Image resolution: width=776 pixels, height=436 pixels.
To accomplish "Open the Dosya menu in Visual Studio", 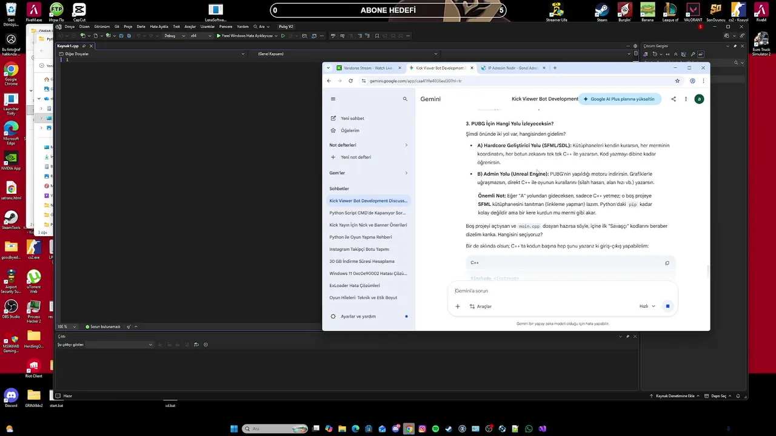I will (70, 27).
